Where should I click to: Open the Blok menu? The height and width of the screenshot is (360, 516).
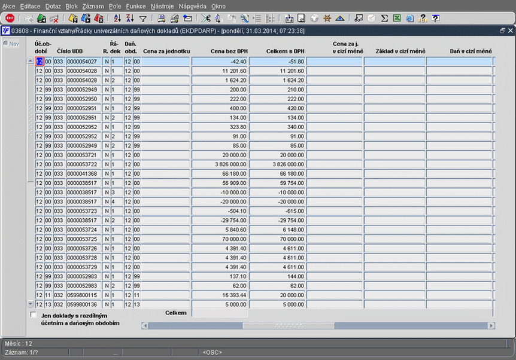71,6
